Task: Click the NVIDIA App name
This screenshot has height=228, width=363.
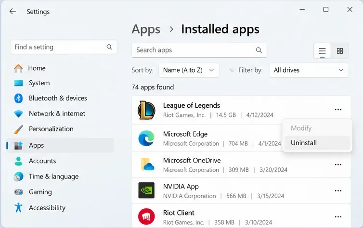Action: (181, 187)
